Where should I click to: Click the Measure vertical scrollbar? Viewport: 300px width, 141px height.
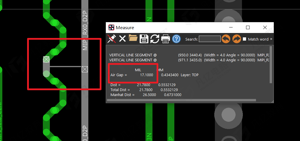tap(271, 65)
